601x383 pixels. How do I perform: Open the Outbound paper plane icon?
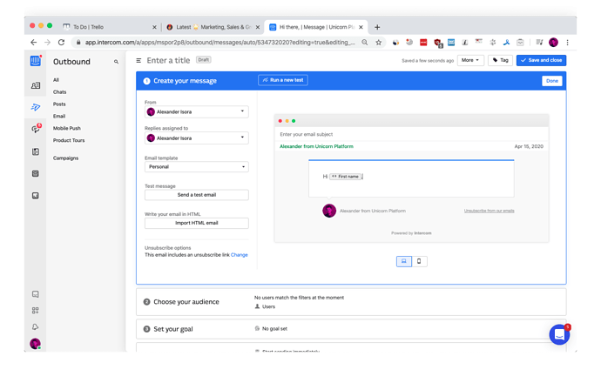36,107
